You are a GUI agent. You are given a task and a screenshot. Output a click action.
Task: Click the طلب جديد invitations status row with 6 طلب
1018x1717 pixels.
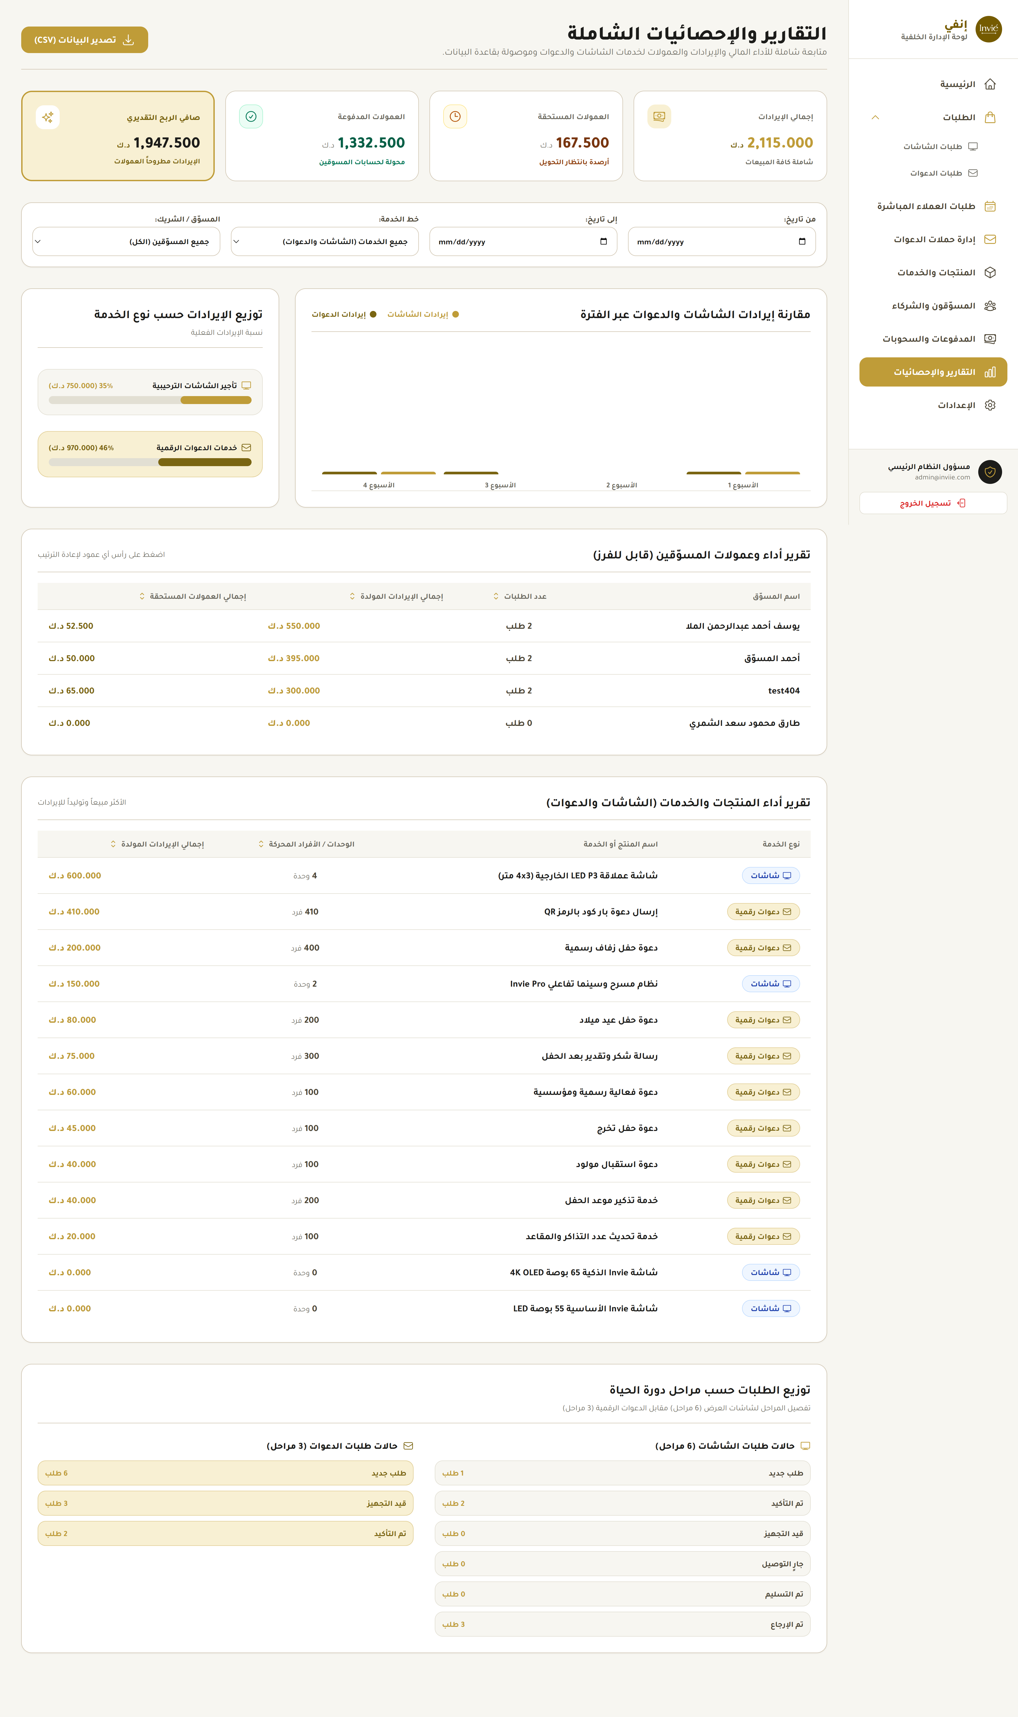coord(225,1473)
